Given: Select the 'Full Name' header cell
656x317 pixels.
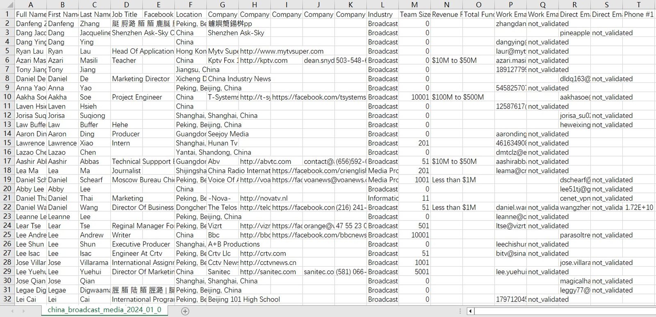Looking at the screenshot, I should pyautogui.click(x=30, y=14).
